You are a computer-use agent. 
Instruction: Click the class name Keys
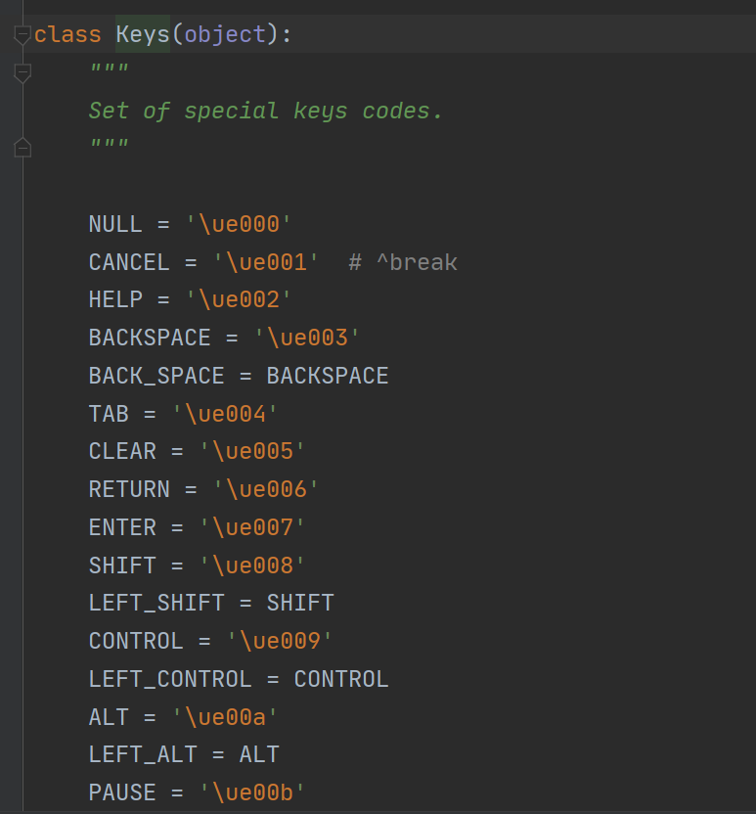[143, 34]
